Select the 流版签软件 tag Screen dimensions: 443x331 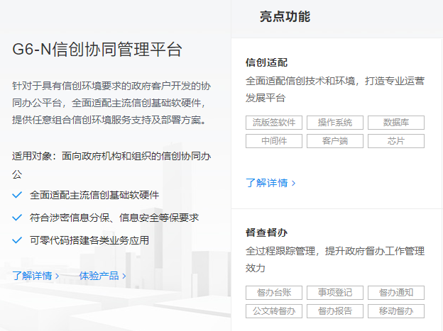coord(274,123)
